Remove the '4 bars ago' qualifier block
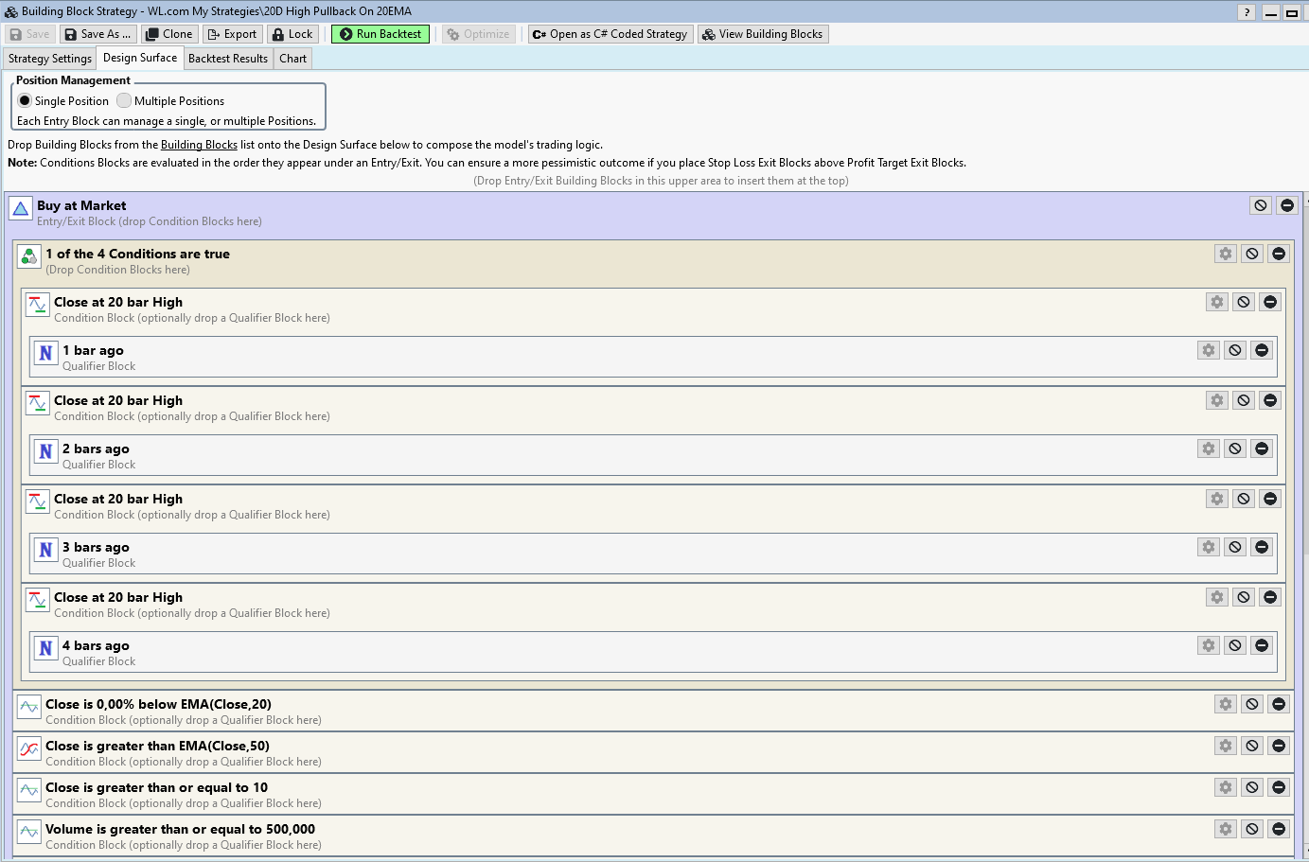This screenshot has height=862, width=1309. pyautogui.click(x=1262, y=645)
